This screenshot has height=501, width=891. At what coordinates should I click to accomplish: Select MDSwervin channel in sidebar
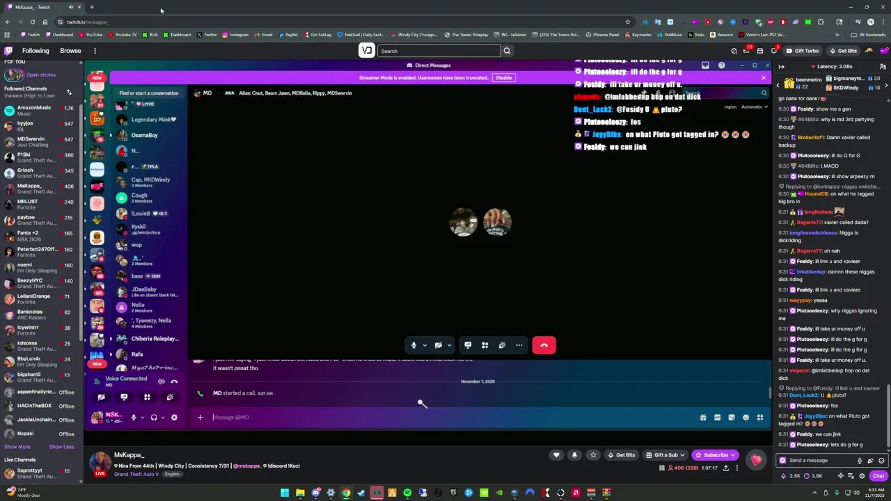tap(40, 142)
